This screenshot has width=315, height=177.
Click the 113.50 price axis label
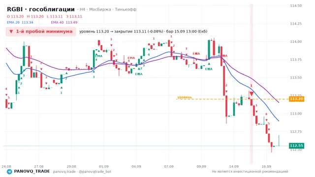pyautogui.click(x=296, y=78)
